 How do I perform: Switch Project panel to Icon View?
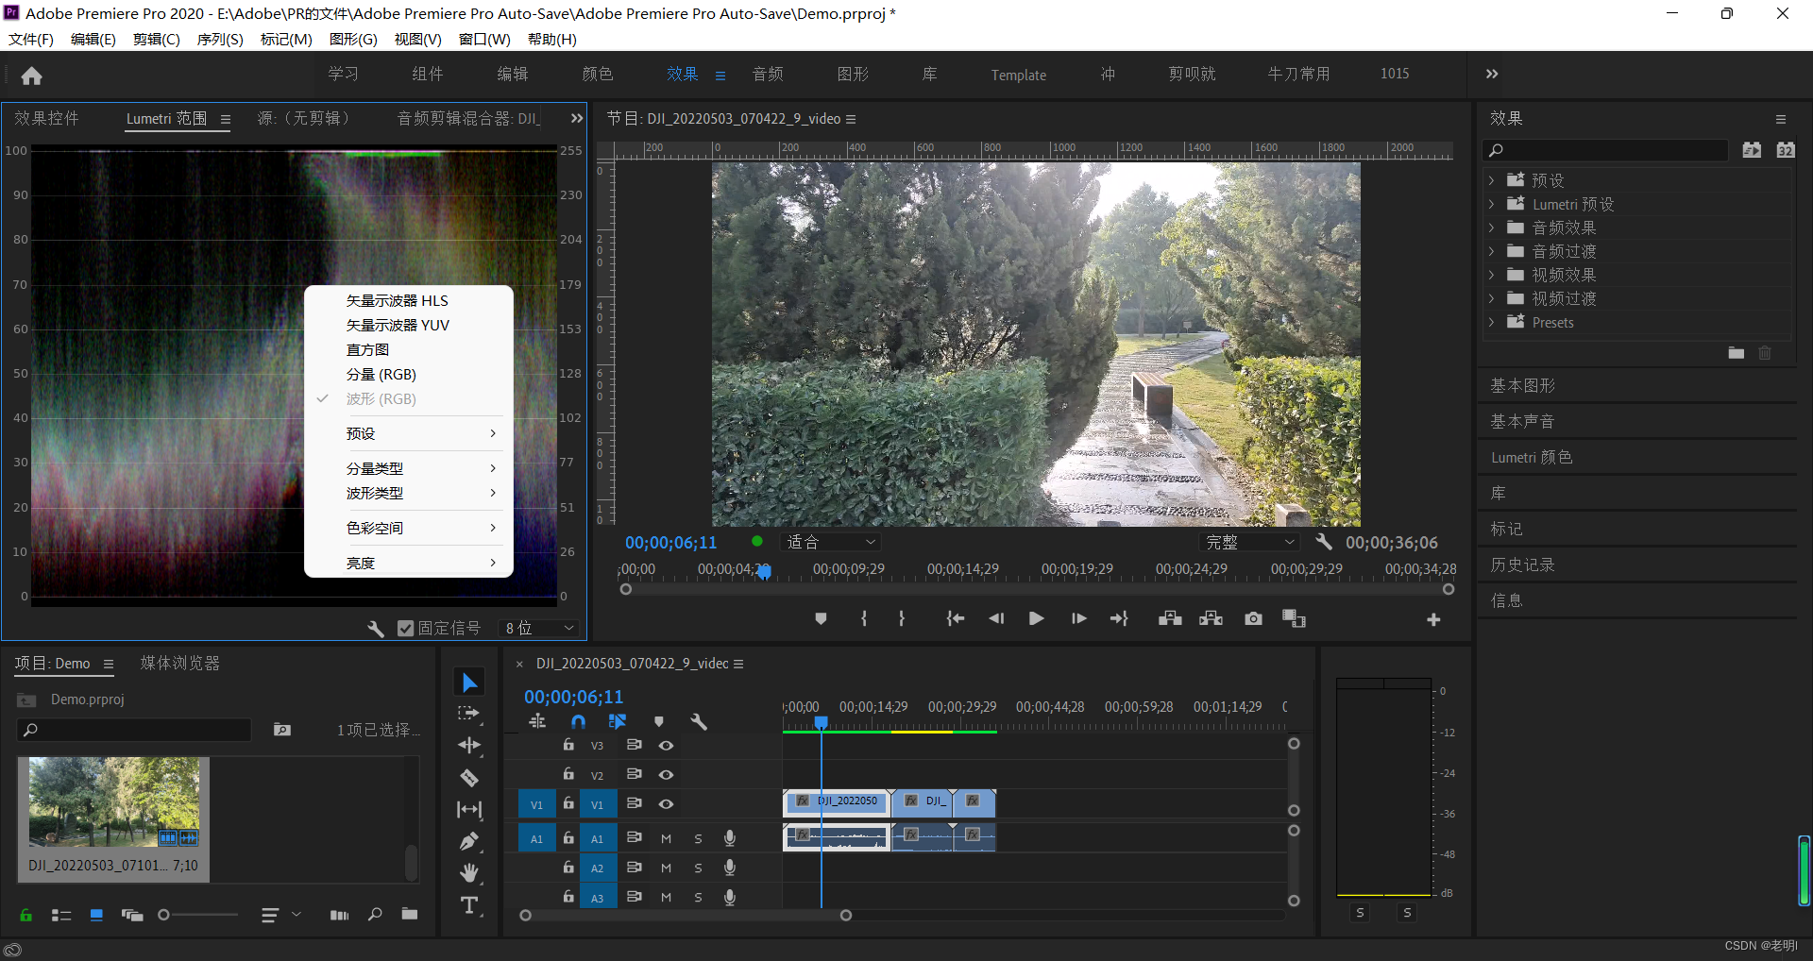click(x=96, y=915)
